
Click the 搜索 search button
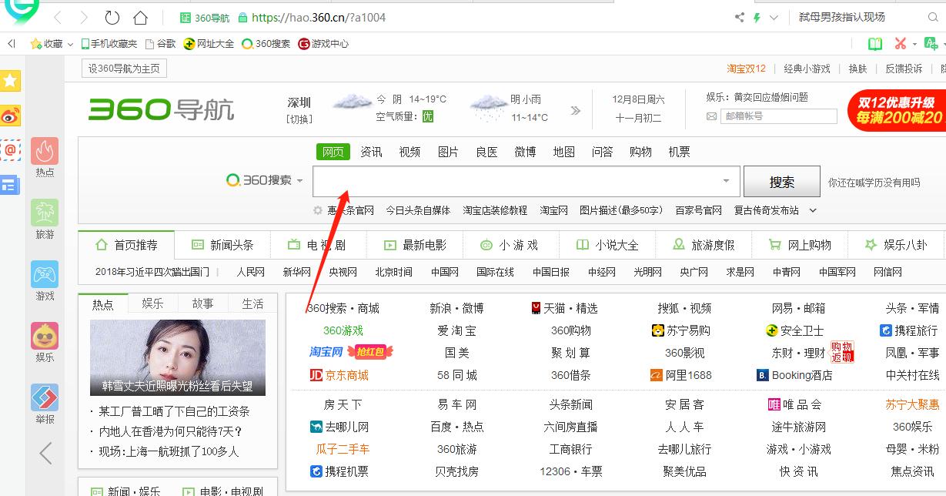pos(781,181)
